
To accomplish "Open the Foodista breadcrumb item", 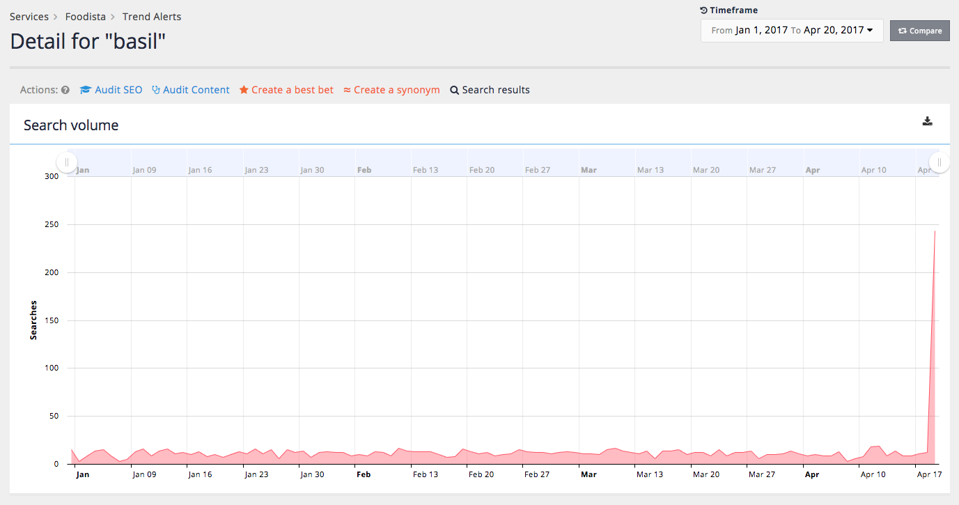I will pyautogui.click(x=85, y=16).
